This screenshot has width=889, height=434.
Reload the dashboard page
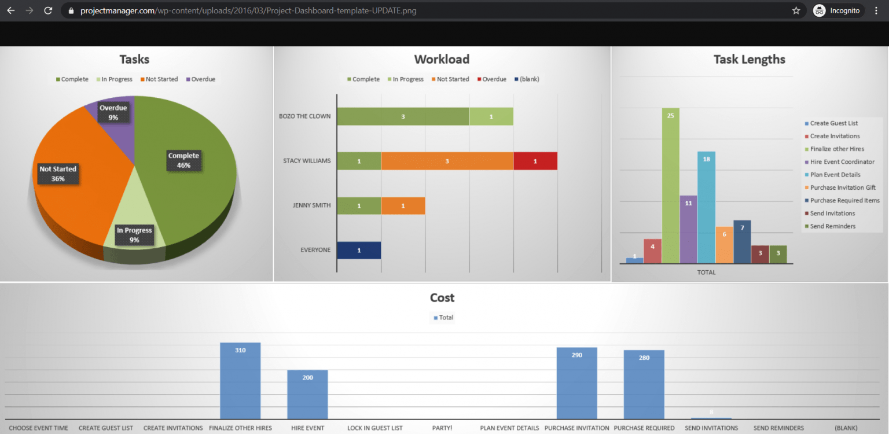pos(48,10)
